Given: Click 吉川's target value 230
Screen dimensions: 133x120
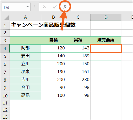Looking at the screenshot, I should (x=53, y=80).
